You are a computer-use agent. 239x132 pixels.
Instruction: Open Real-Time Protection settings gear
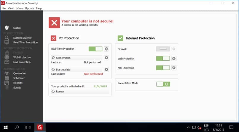point(106,49)
